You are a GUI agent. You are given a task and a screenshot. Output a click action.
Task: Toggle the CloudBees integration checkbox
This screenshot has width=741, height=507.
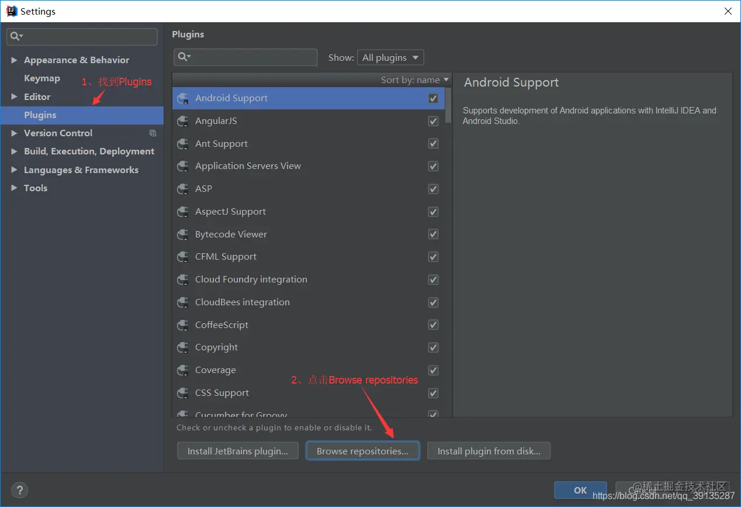tap(433, 302)
